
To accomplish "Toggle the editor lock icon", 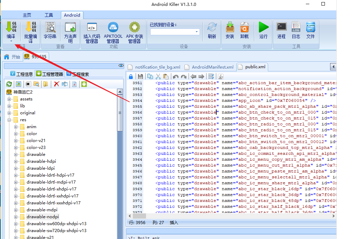I will click(x=131, y=76).
